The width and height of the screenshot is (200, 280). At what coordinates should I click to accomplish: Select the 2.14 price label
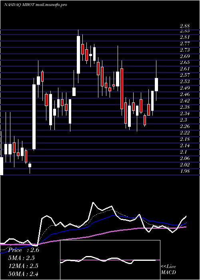click(x=185, y=145)
